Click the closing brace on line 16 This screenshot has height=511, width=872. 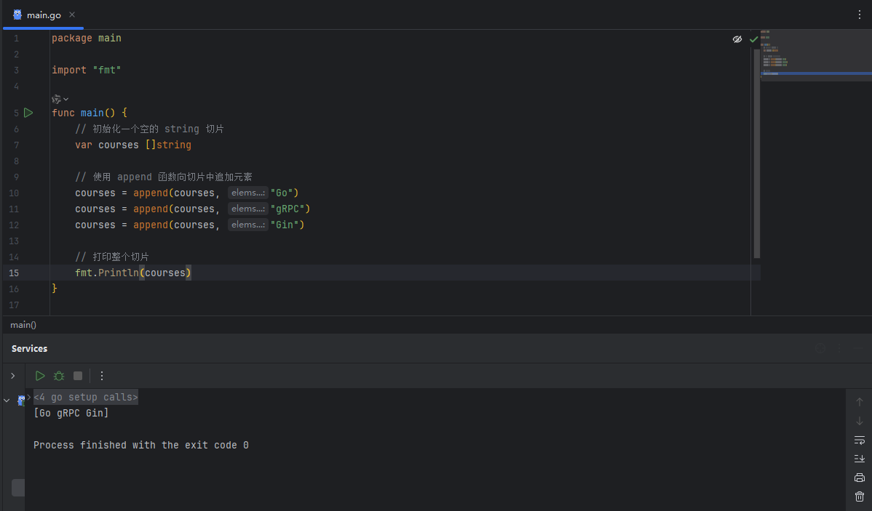(x=55, y=289)
